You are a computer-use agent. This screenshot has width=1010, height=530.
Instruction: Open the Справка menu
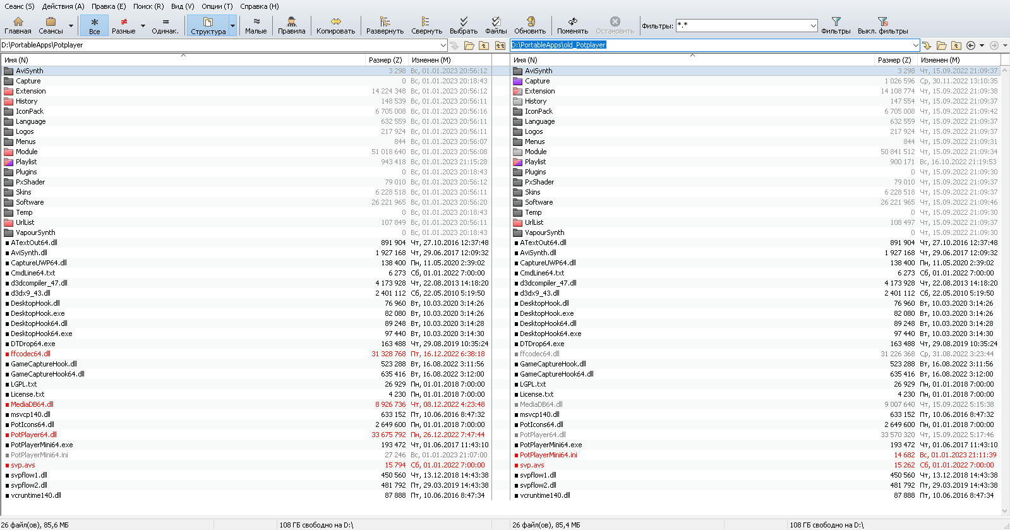point(260,6)
